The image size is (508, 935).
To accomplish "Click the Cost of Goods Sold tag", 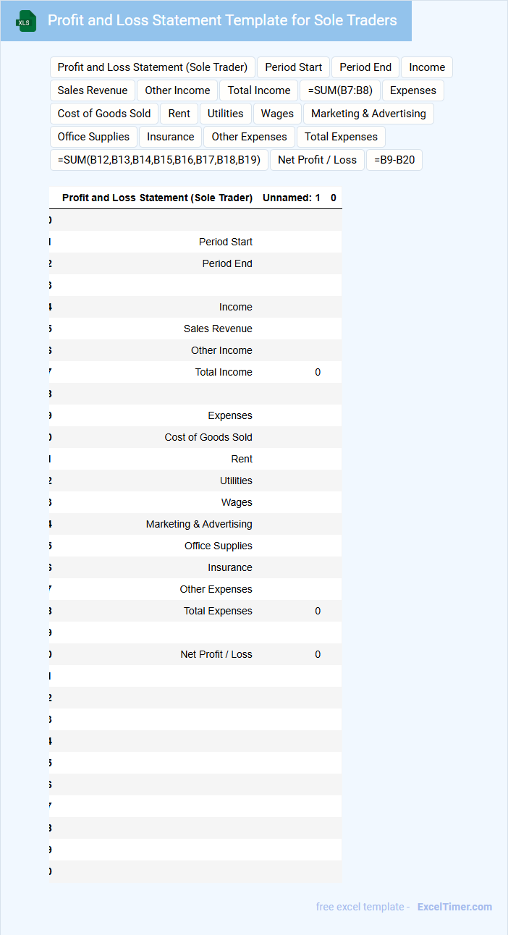I will 104,114.
